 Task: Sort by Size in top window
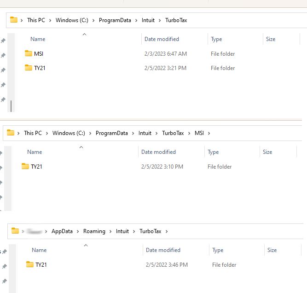pyautogui.click(x=271, y=39)
